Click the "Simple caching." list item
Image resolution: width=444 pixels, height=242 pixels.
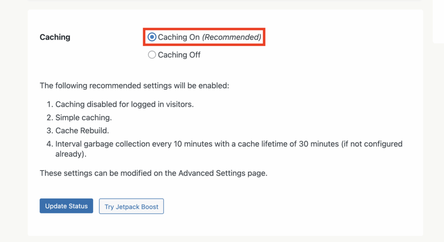click(84, 117)
